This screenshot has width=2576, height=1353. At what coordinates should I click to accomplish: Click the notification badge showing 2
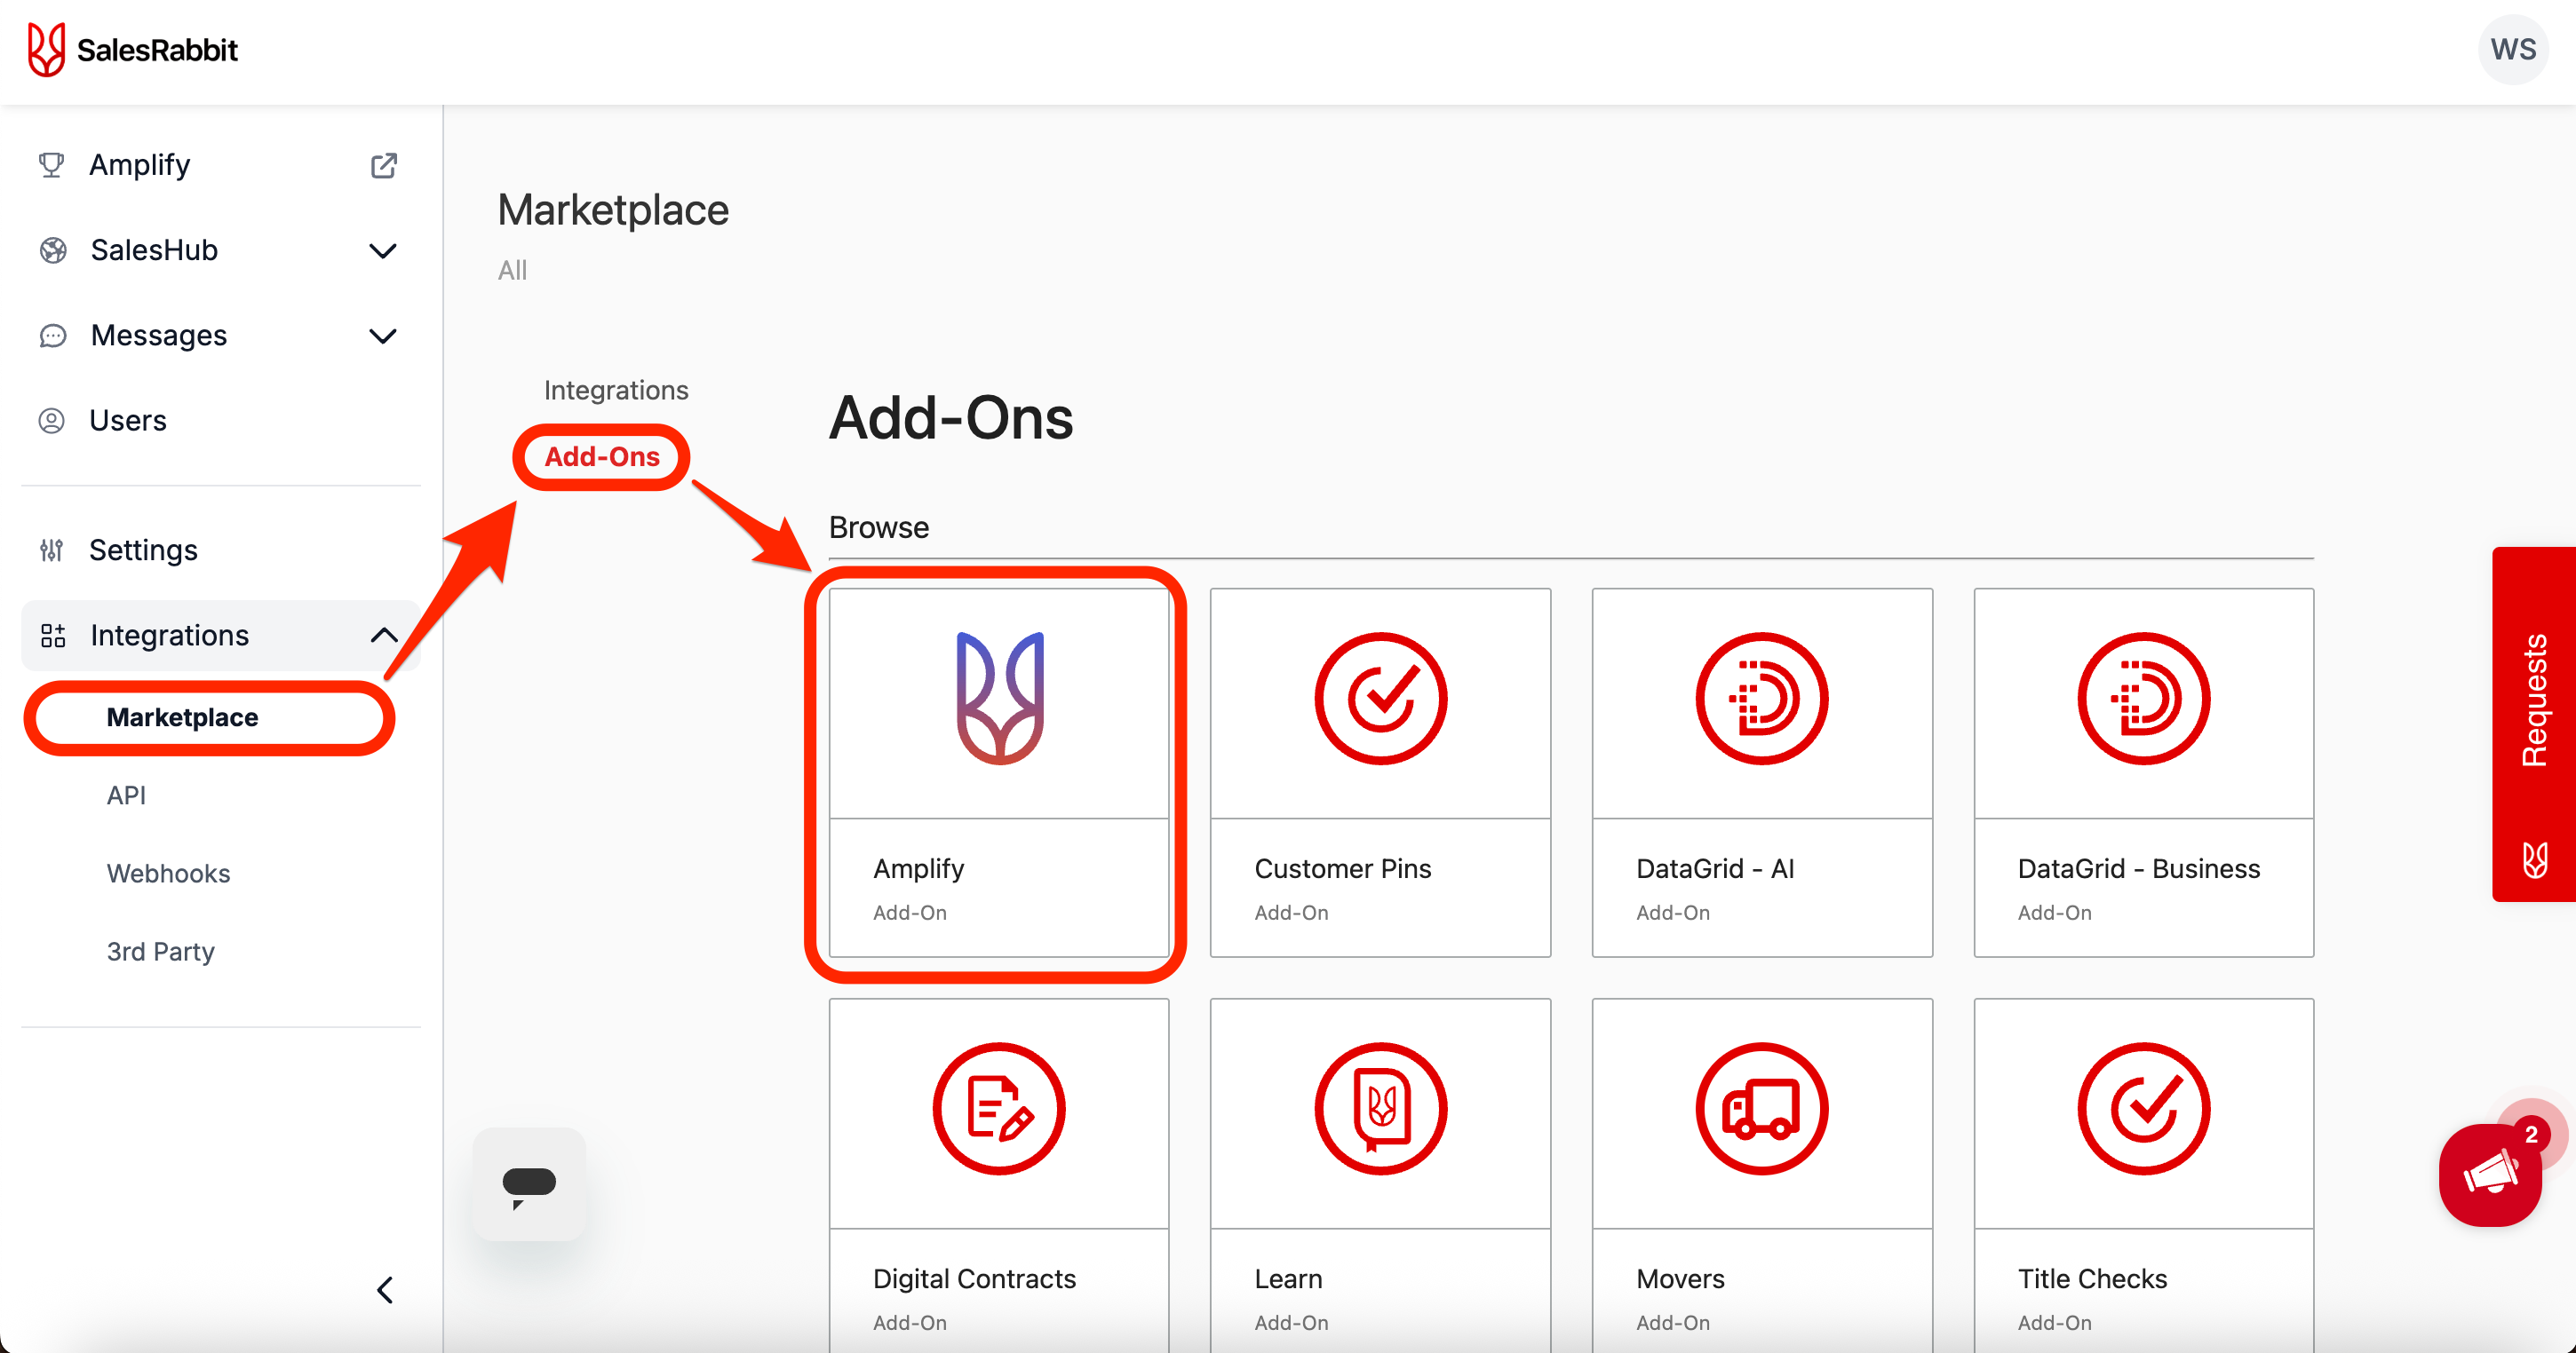coord(2531,1135)
